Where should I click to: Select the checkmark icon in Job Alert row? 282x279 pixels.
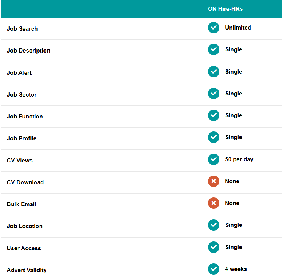pos(214,72)
